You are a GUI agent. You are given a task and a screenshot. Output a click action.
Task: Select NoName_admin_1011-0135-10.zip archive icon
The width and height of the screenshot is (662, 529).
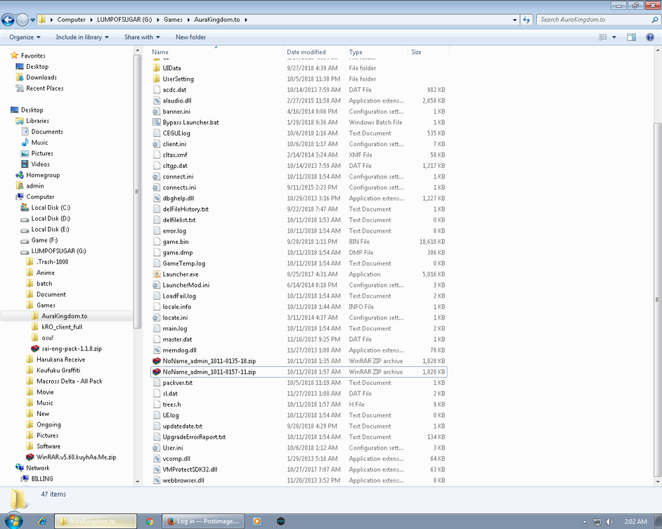156,361
